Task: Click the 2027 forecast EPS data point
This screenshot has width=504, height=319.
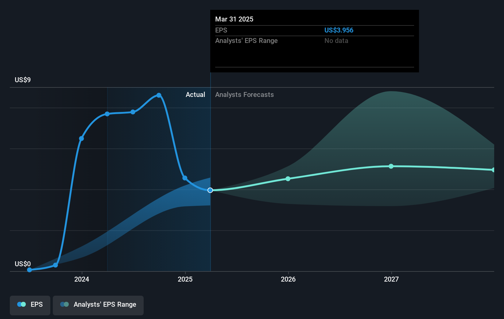Action: pyautogui.click(x=391, y=166)
